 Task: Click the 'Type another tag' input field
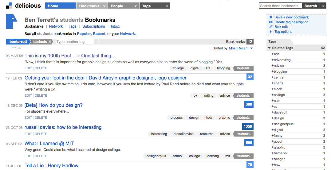[x=75, y=42]
